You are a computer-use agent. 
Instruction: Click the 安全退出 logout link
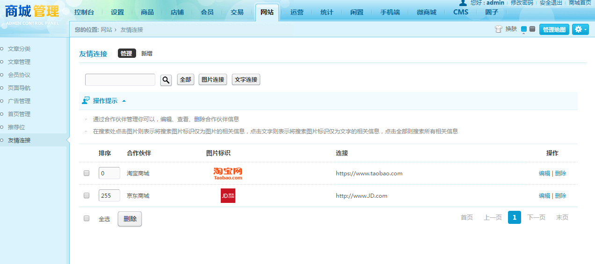click(551, 3)
